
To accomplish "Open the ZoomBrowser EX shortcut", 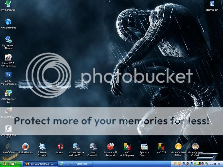I will (8, 96).
